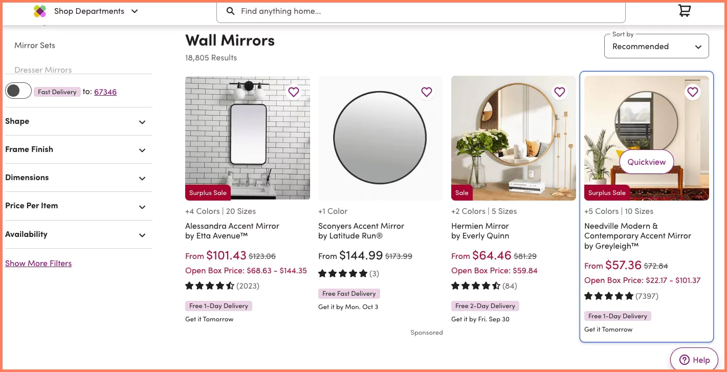Open Quickview for the Needville mirror
Screen dimensions: 727x372
tap(646, 162)
